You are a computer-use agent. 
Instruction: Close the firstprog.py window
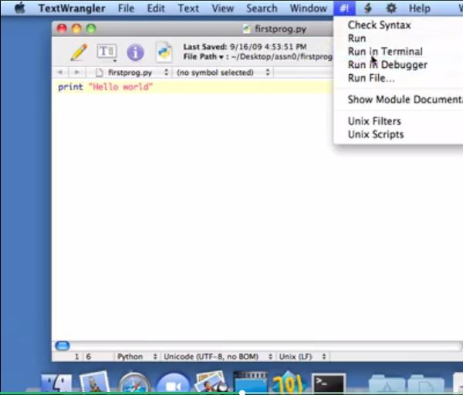tap(62, 29)
